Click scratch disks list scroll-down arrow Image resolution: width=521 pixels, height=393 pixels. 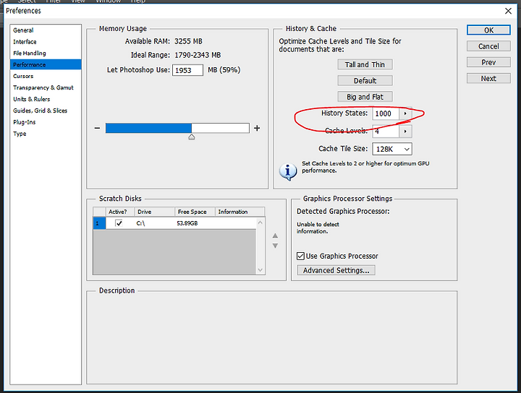260,270
